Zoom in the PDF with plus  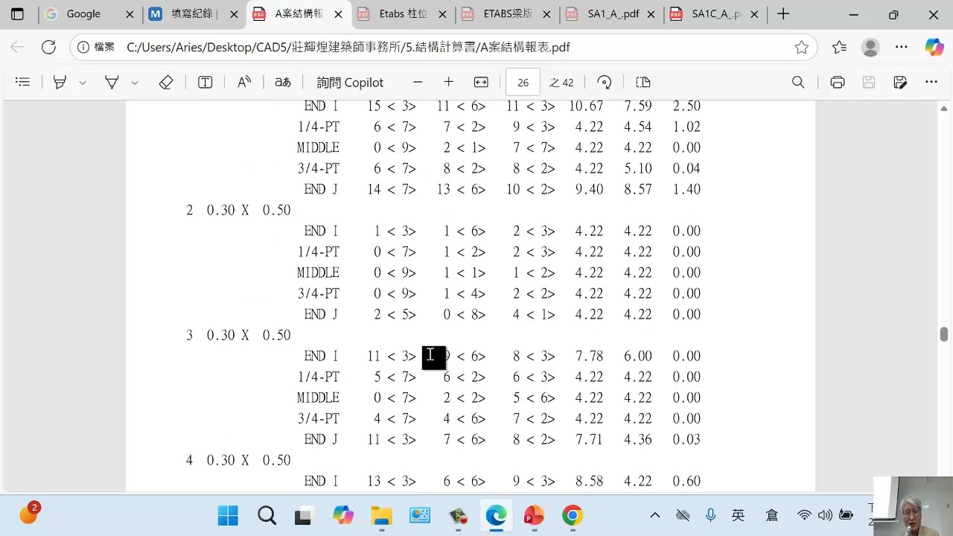click(448, 83)
